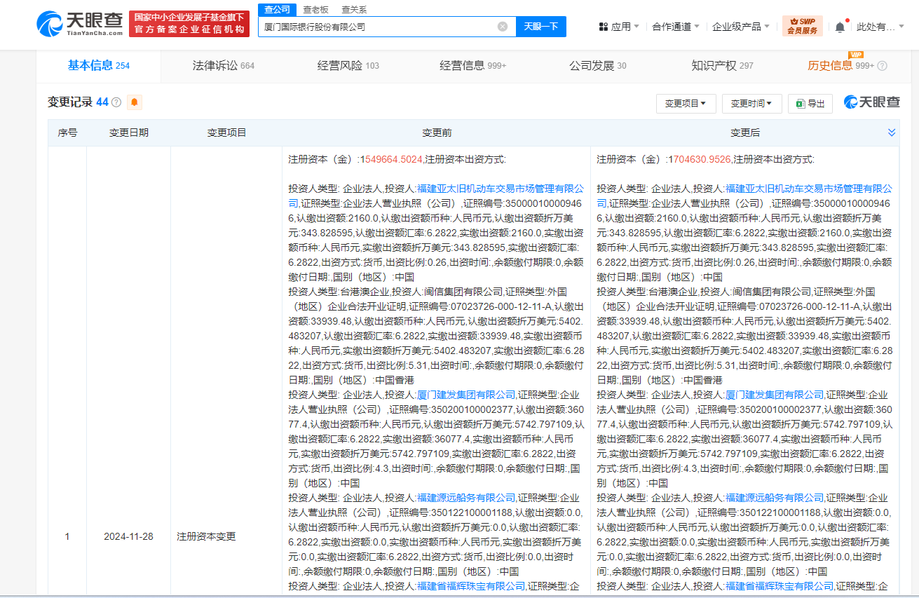Click the grid icon next to 应用
This screenshot has width=919, height=598.
click(602, 25)
